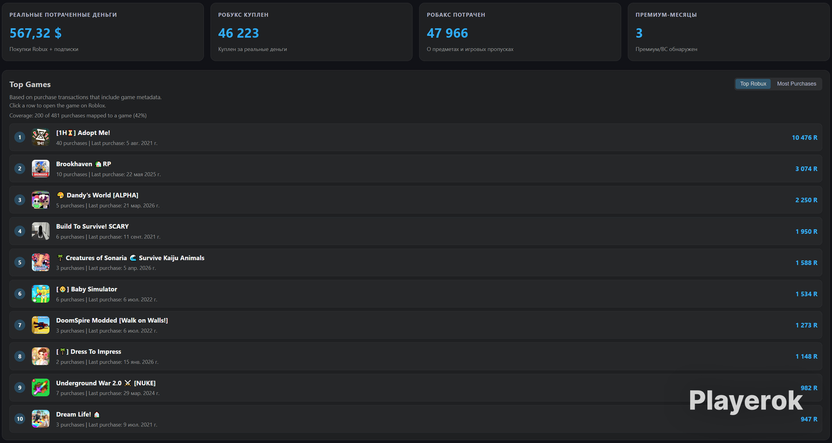Click '10 purchases' detail under Brookhaven RP
Image resolution: width=832 pixels, height=443 pixels.
pos(72,175)
